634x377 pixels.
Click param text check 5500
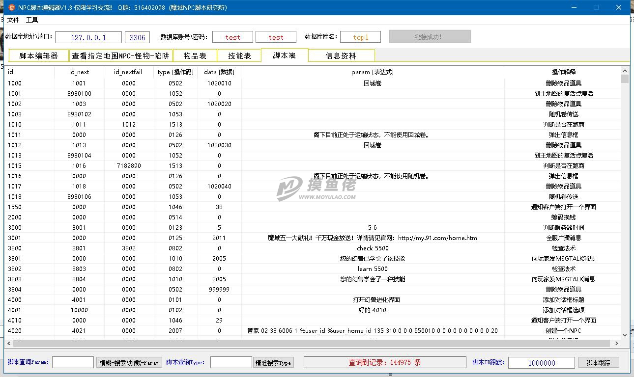(373, 248)
